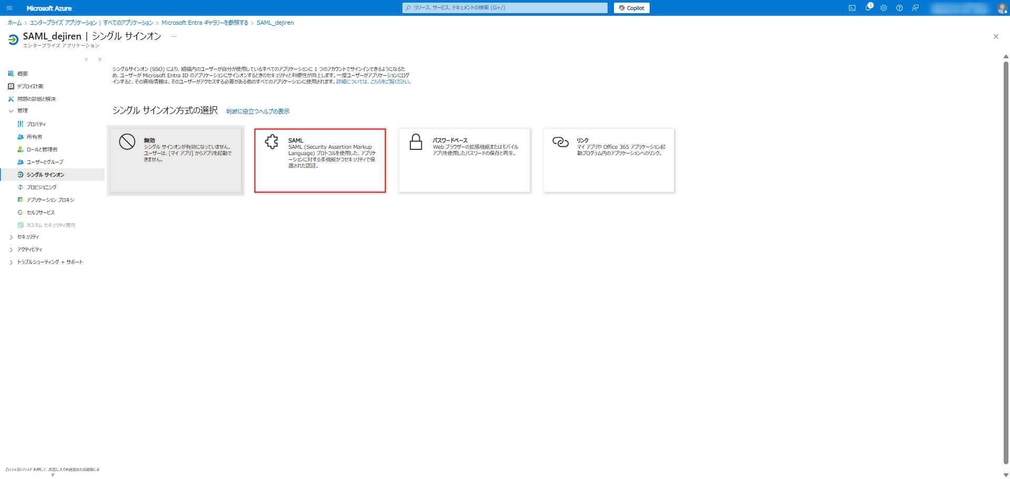
Task: Click the prohibited circle icon on 無効
Action: point(127,141)
